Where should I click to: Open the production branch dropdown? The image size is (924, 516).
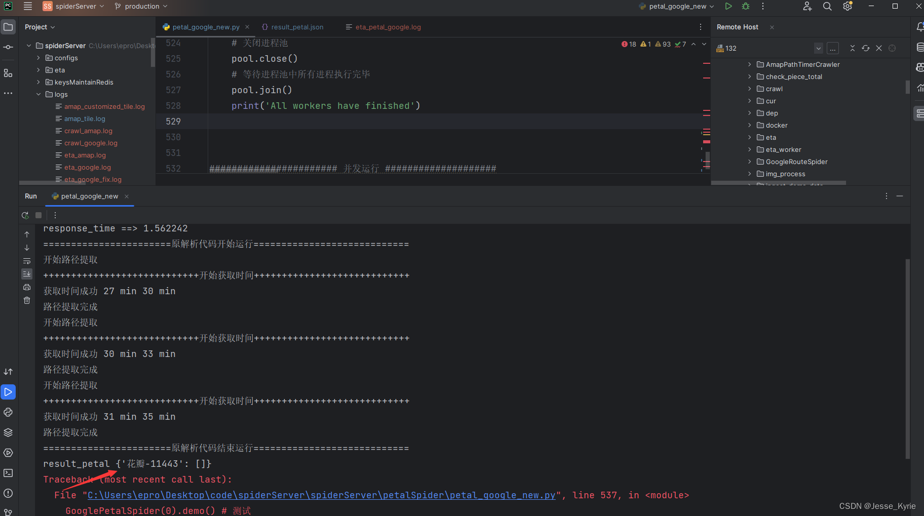(141, 7)
